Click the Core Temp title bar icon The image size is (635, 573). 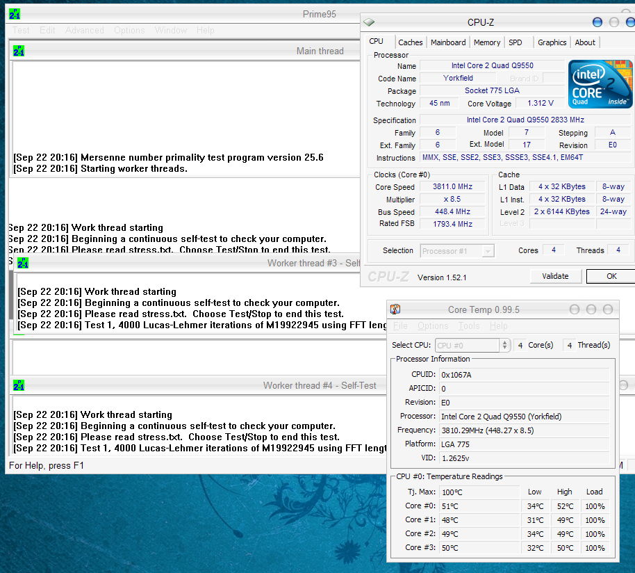[x=395, y=309]
